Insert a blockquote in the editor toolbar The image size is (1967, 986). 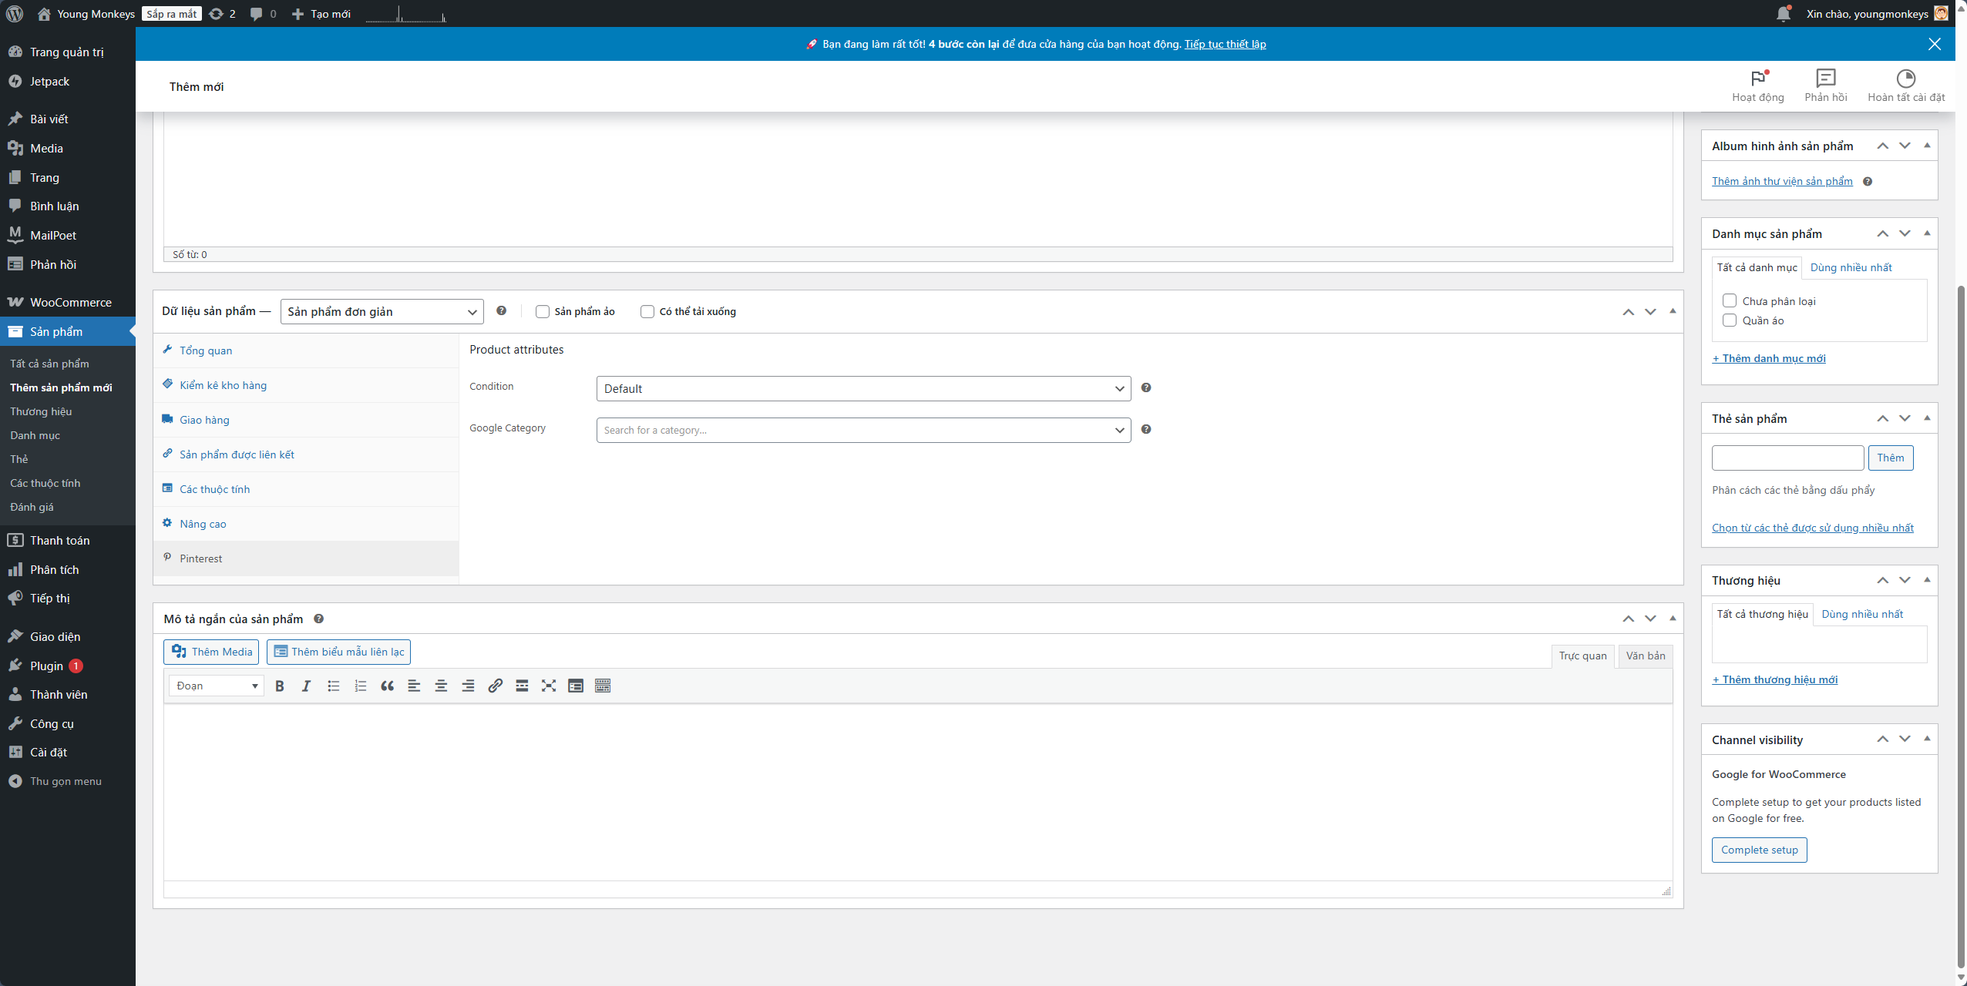(x=387, y=686)
